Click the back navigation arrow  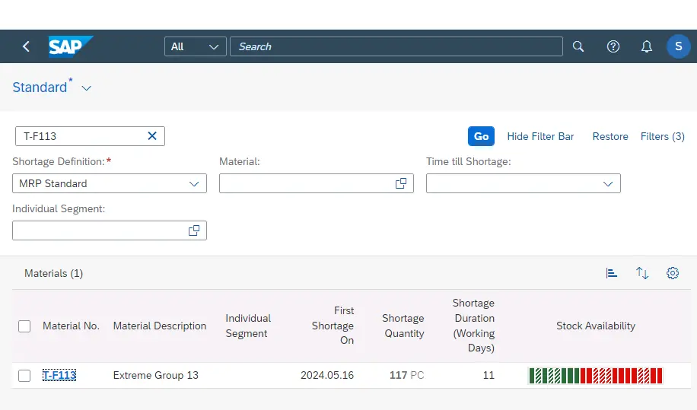(x=26, y=46)
